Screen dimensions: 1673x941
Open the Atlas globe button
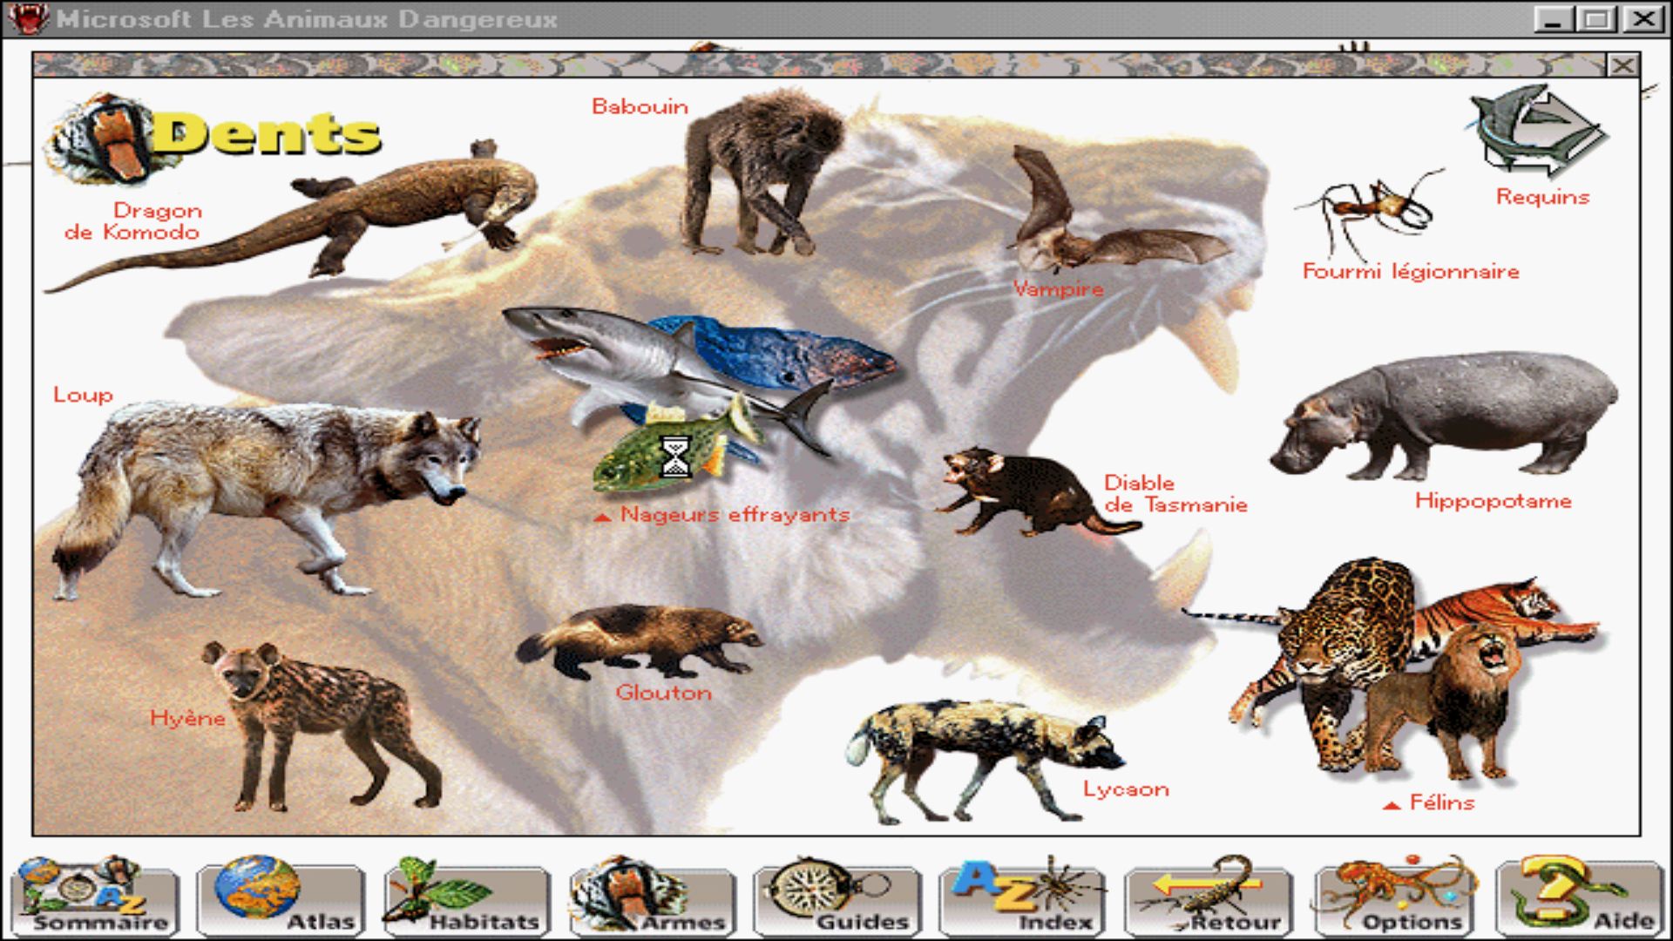tap(280, 897)
